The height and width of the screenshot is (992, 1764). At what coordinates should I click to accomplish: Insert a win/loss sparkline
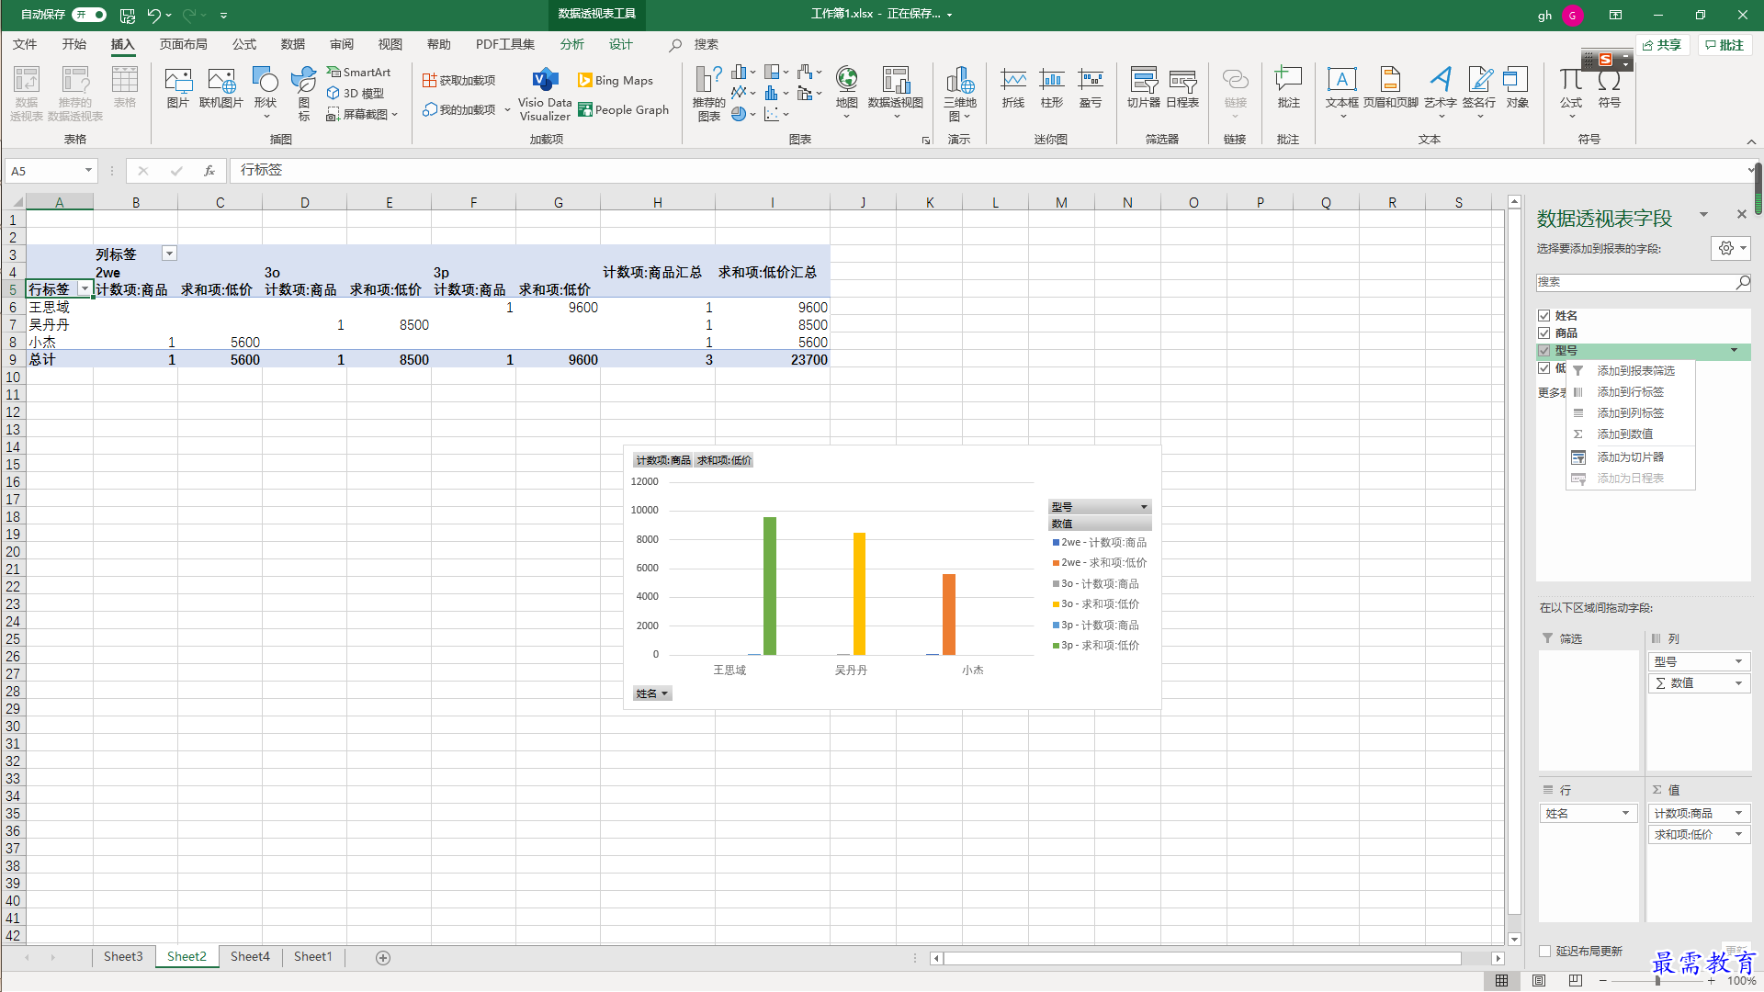pos(1091,89)
